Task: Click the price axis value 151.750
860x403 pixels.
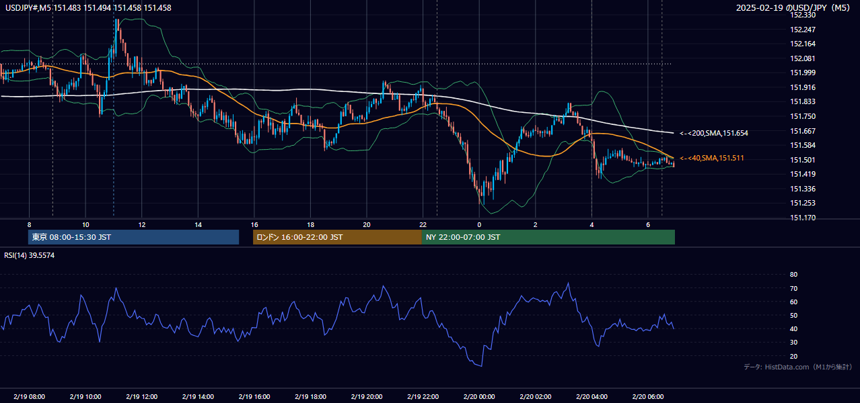Action: click(x=803, y=116)
